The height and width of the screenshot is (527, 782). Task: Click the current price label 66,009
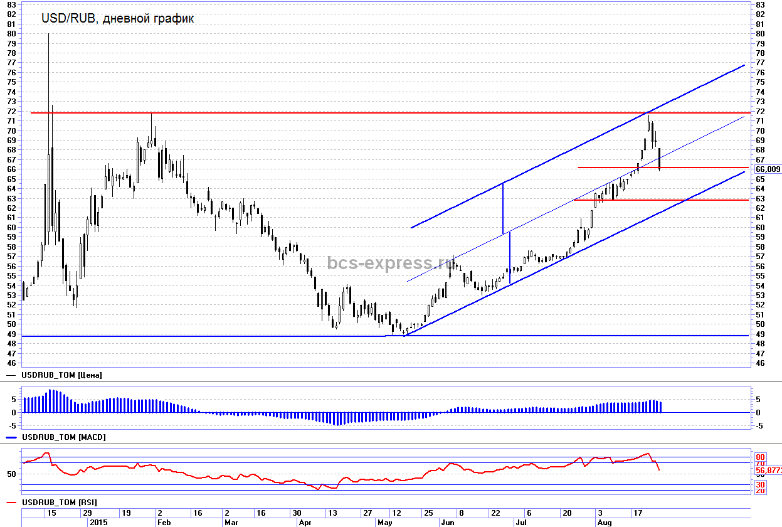point(768,169)
